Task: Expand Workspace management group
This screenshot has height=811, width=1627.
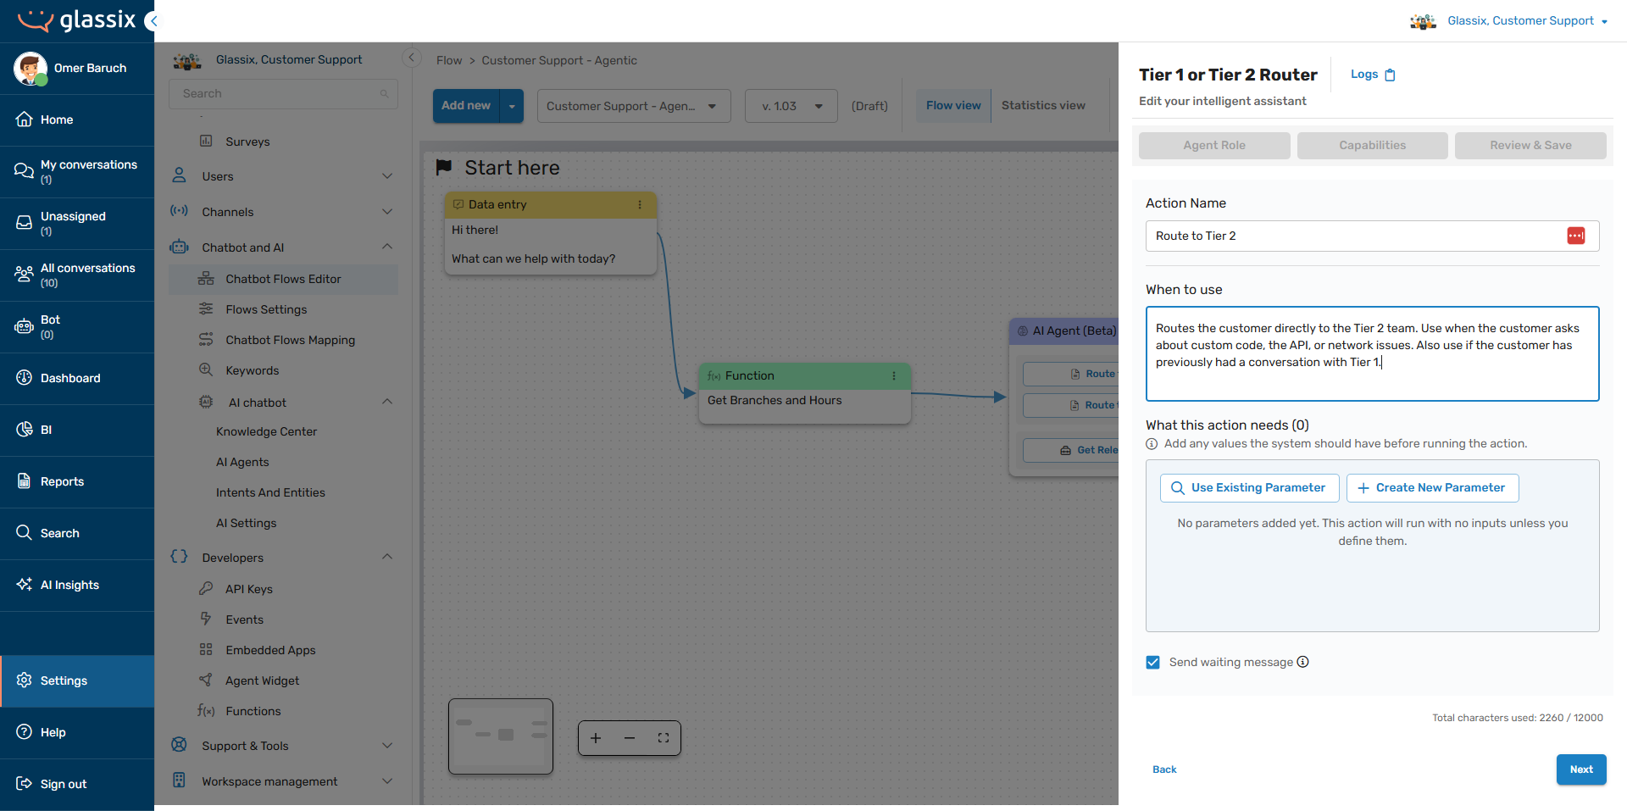Action: [x=283, y=781]
